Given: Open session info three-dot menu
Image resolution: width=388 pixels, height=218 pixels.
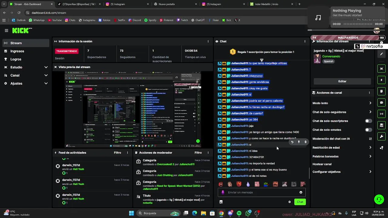Looking at the screenshot, I should [208, 41].
